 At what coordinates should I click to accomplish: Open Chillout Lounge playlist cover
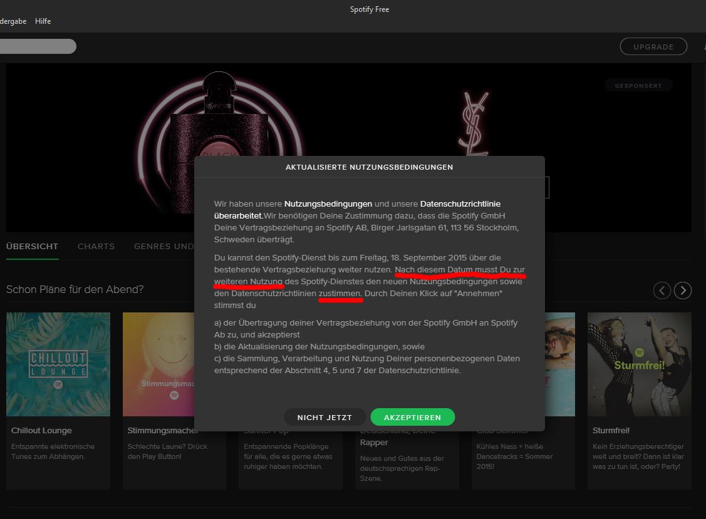58,364
